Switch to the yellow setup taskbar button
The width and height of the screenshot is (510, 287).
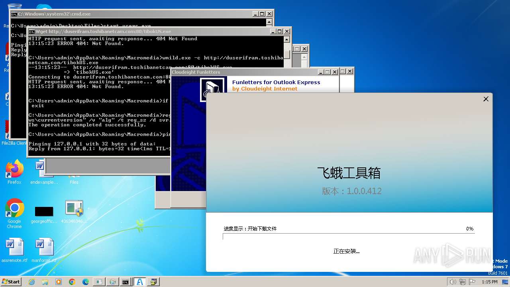tap(153, 282)
